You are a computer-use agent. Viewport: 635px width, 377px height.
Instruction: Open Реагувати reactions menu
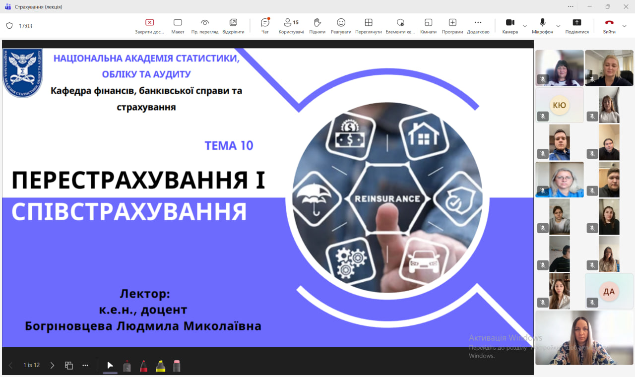point(341,26)
